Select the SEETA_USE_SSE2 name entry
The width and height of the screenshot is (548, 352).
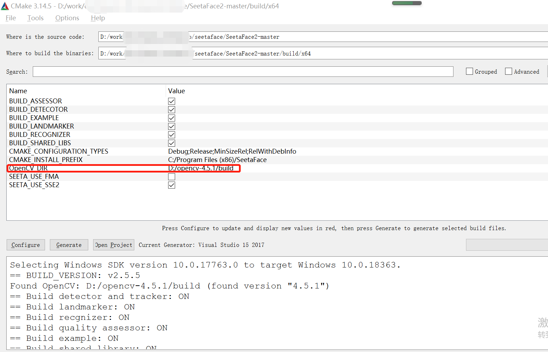(34, 185)
